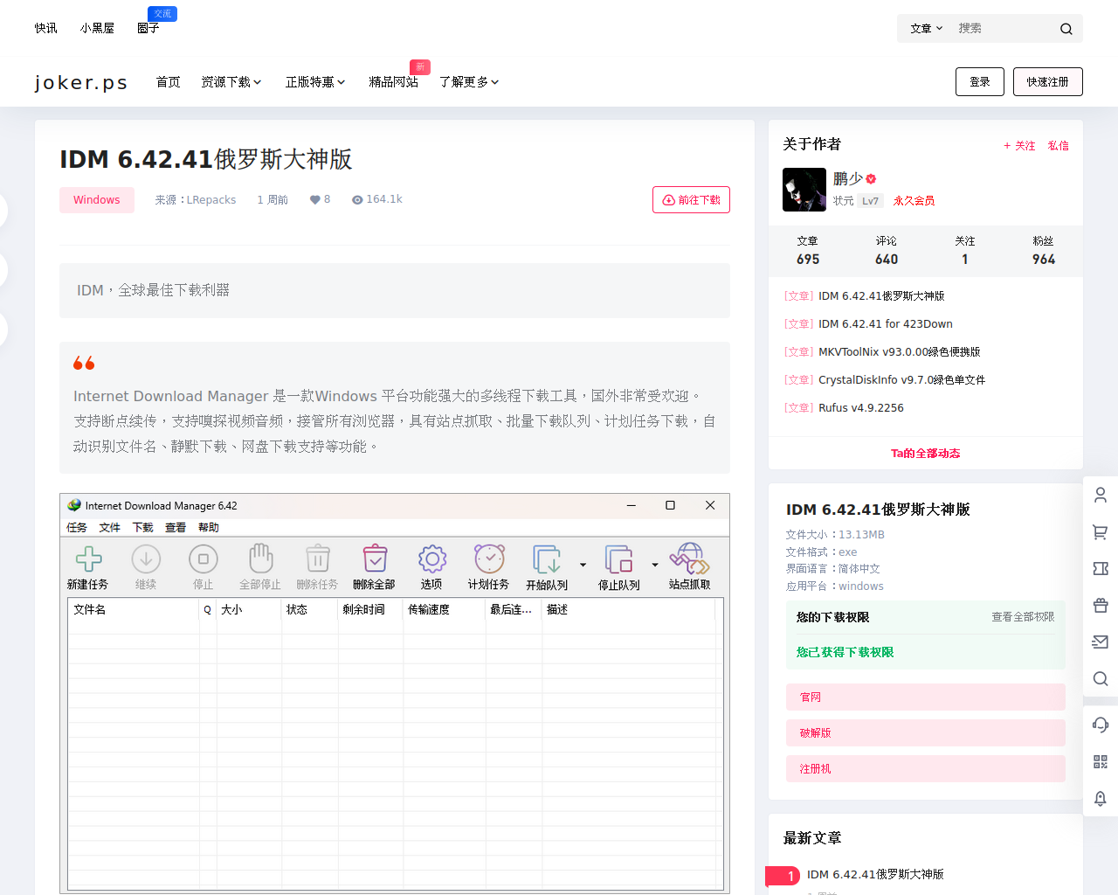Expand the 文章 search type dropdown
The height and width of the screenshot is (895, 1118).
click(x=926, y=29)
